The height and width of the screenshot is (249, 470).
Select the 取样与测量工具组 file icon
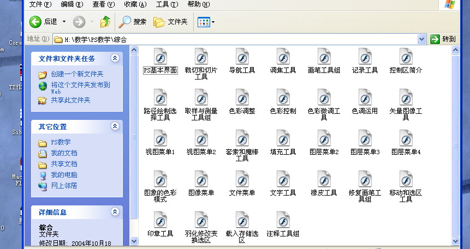[201, 98]
